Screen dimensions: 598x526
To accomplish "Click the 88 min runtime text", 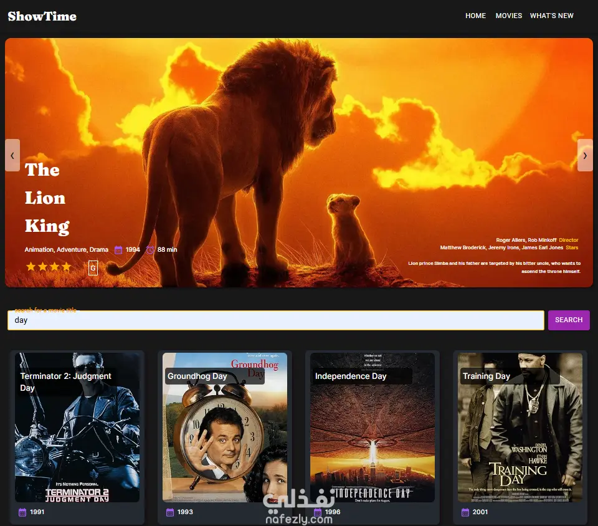I will pyautogui.click(x=168, y=249).
